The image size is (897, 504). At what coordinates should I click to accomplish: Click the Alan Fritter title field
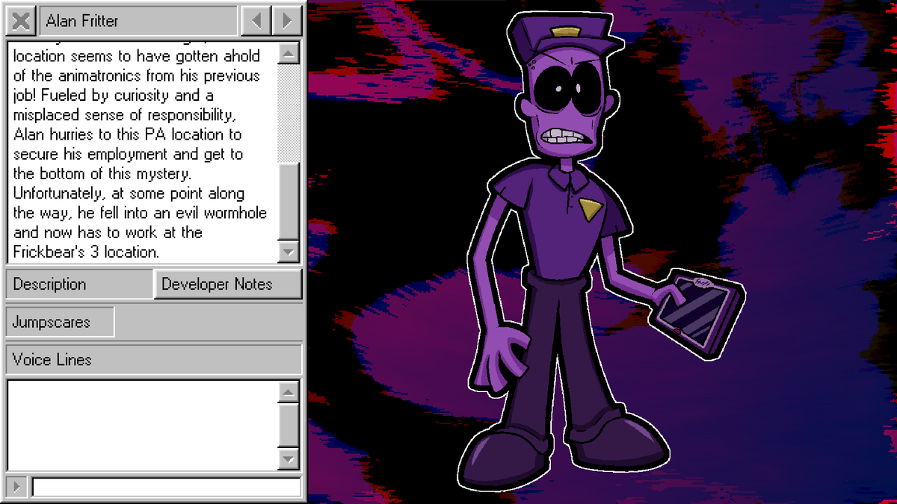138,21
